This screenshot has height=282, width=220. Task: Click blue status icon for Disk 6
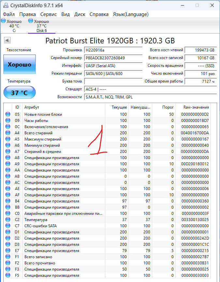[31, 21]
